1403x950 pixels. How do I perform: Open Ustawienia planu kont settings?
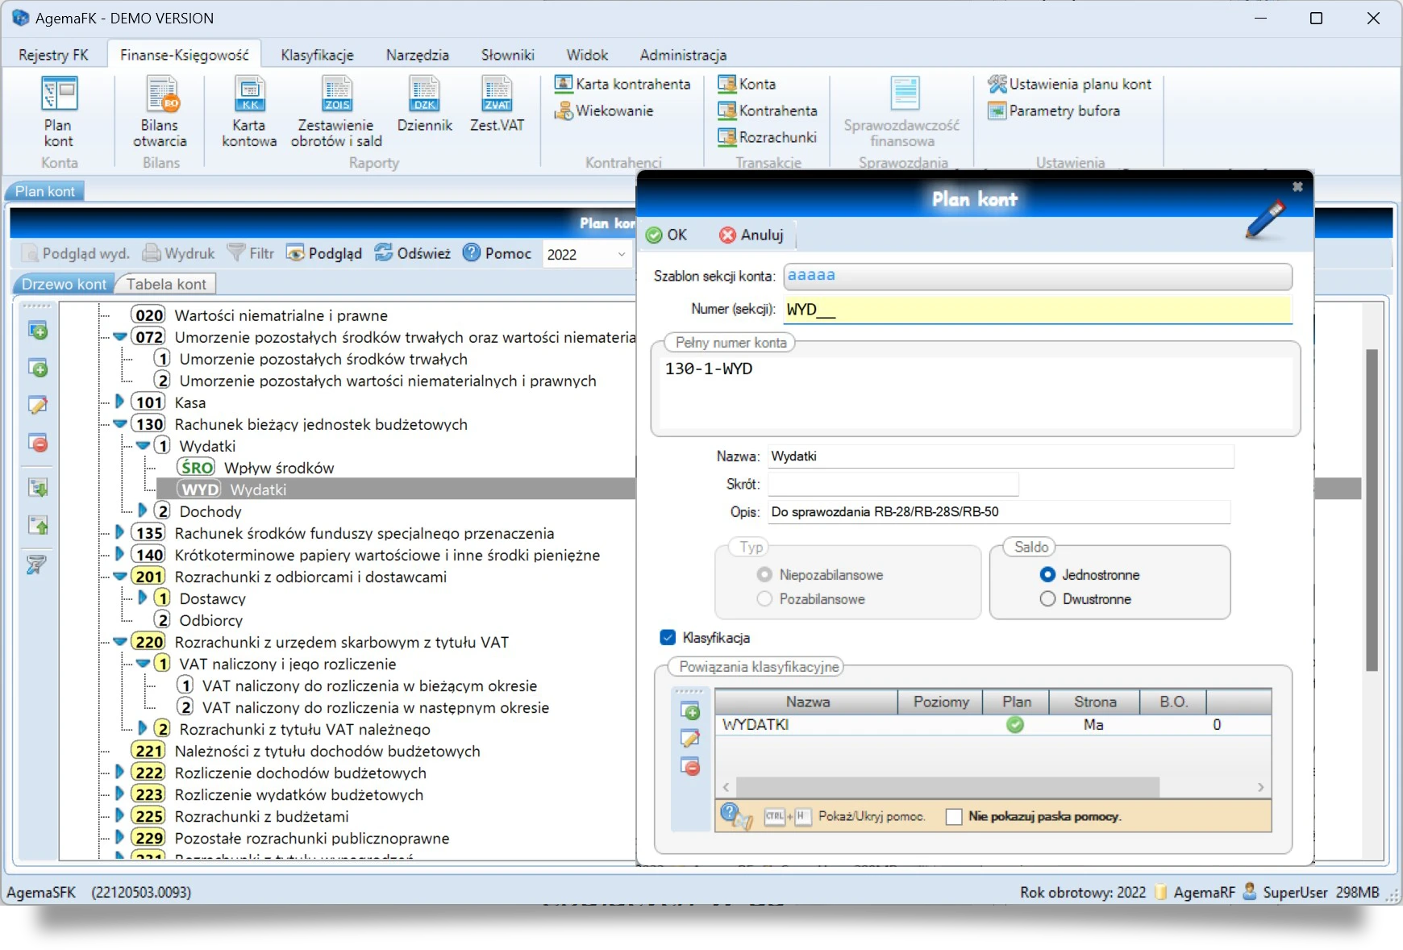1070,84
